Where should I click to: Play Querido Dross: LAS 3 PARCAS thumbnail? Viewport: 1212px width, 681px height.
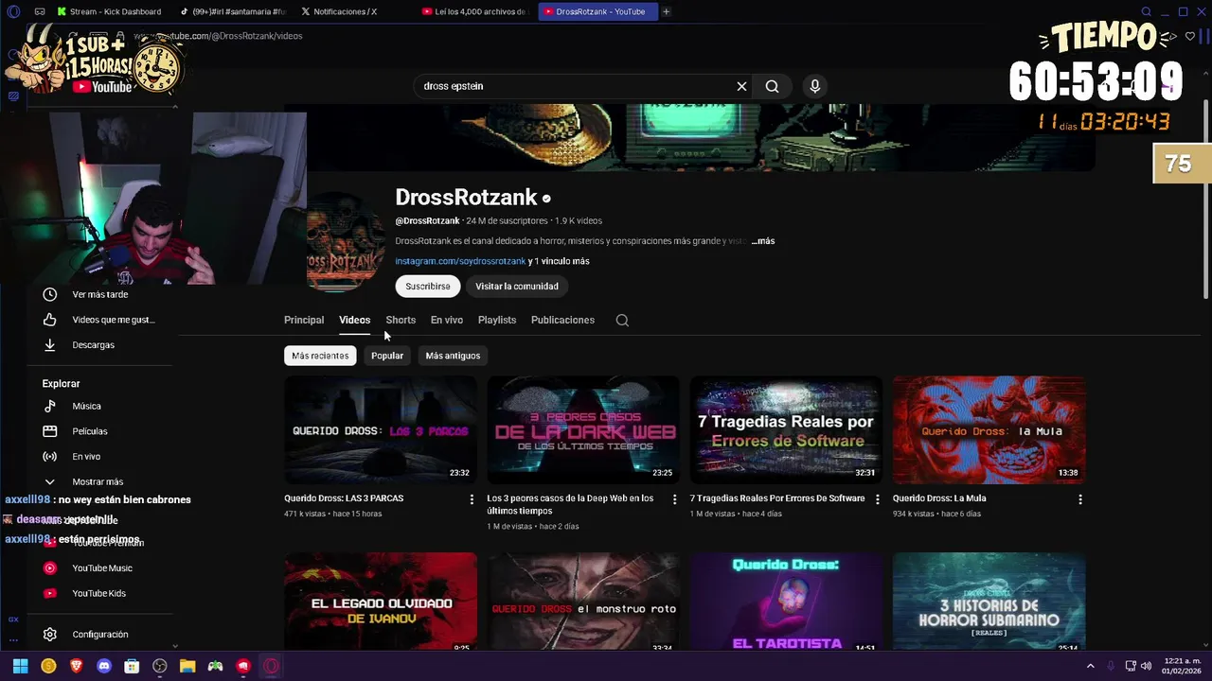pos(381,430)
